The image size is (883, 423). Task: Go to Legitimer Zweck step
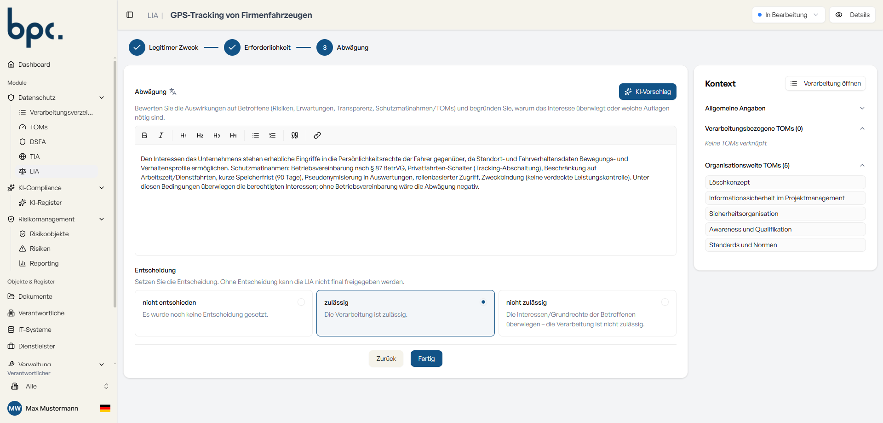coord(163,47)
